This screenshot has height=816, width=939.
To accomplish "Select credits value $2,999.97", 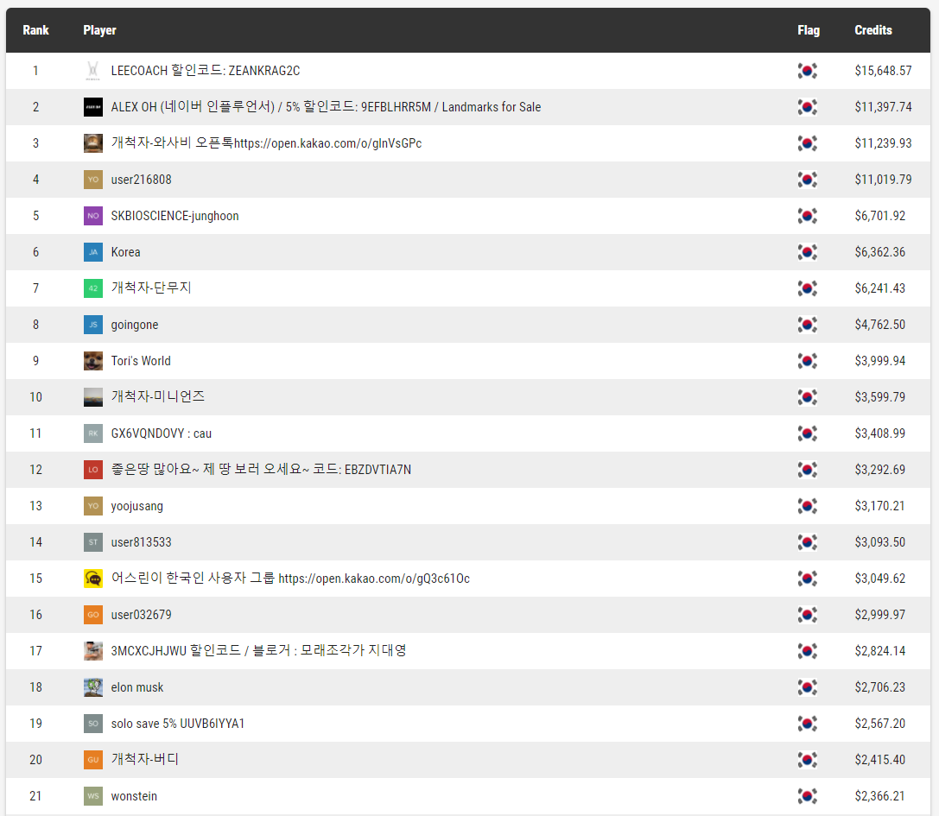I will pyautogui.click(x=880, y=615).
